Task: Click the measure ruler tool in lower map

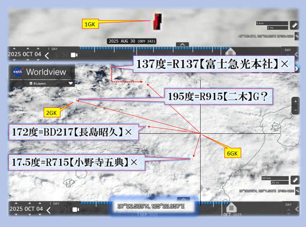Action: tap(295, 180)
